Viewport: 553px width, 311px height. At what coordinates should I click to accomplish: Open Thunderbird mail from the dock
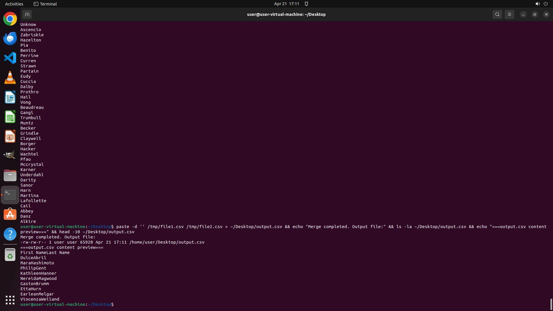coord(10,39)
